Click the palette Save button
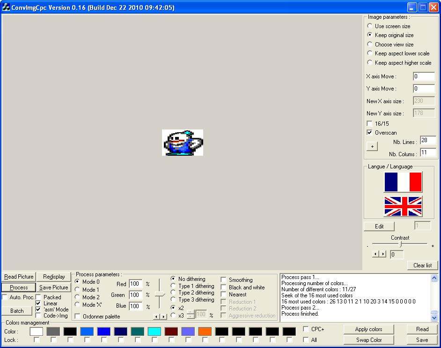 (422, 340)
